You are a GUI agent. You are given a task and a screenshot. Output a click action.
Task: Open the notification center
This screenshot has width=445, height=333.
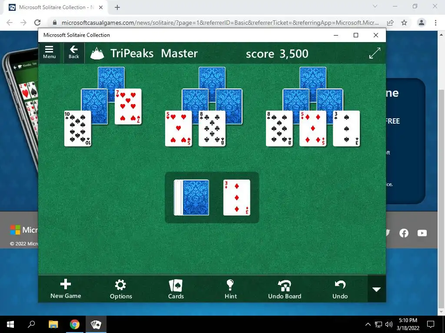(431, 324)
